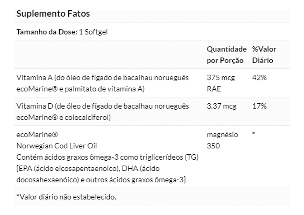Viewport: 304px width, 215px height.
Task: Click the "ecoMarine® e colecalciferol)" line
Action: [63, 118]
